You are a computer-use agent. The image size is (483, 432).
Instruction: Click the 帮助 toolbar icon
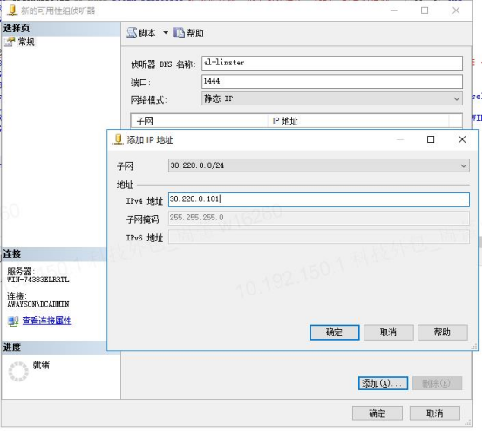[179, 32]
